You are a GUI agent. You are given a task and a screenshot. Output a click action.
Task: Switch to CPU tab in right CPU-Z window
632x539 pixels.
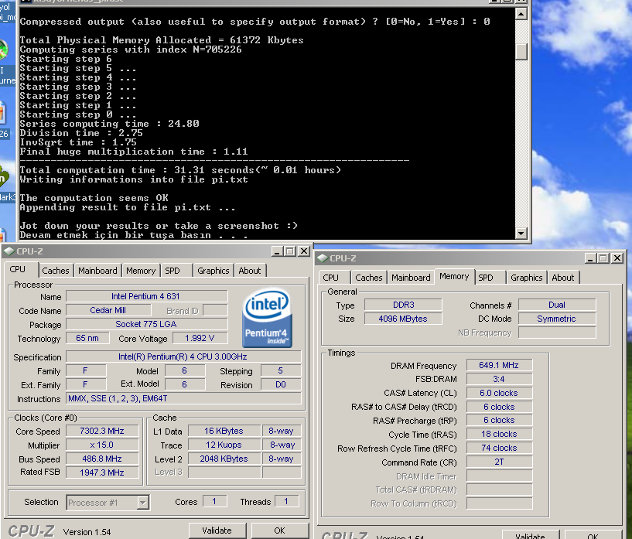(330, 278)
